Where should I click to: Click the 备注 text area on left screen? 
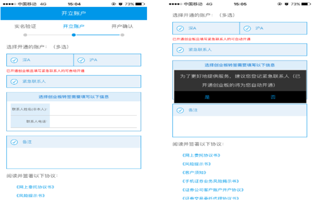coord(74,158)
